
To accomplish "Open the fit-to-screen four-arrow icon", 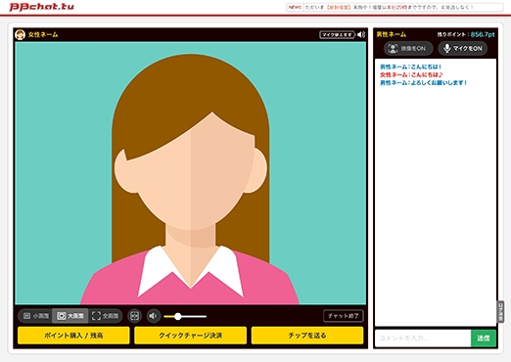I will 134,316.
